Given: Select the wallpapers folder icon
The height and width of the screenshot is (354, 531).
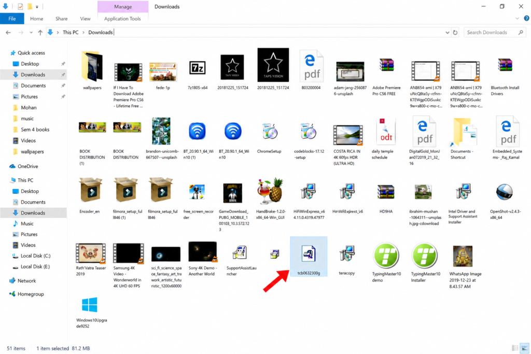Looking at the screenshot, I should click(92, 66).
